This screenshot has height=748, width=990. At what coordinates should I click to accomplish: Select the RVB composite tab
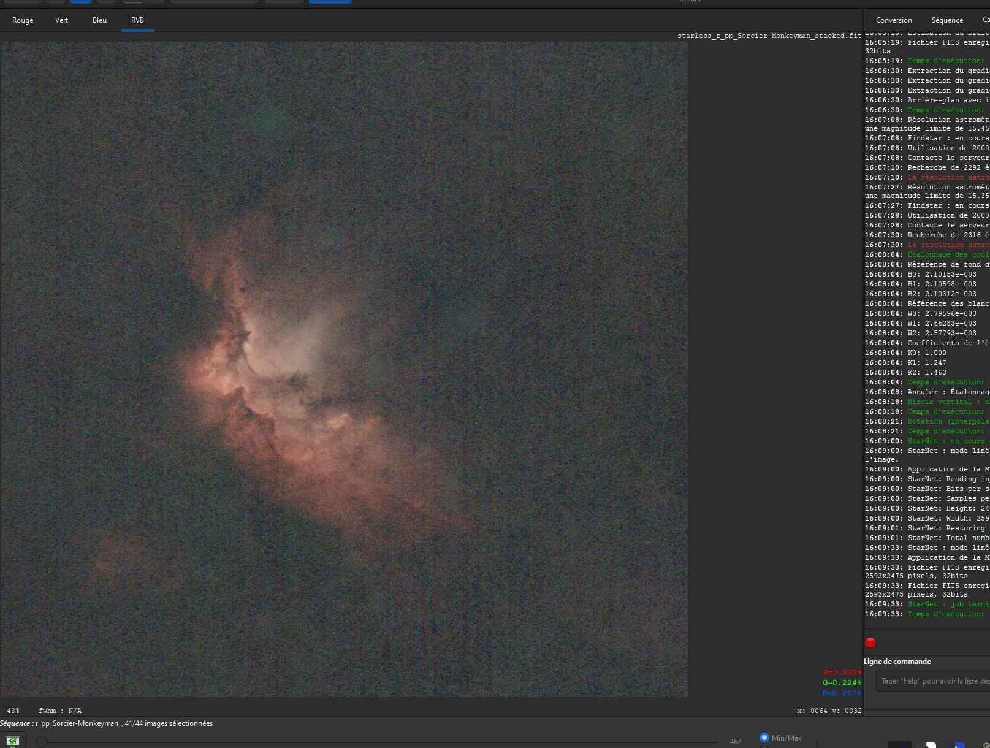coord(137,20)
